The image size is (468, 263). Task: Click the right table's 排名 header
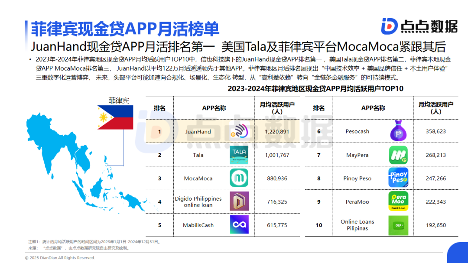tap(319, 108)
